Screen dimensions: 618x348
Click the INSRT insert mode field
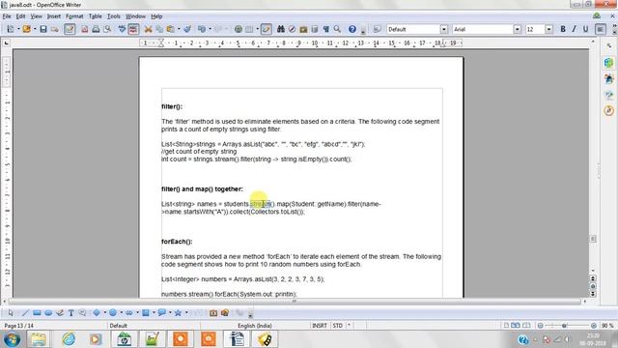tap(320, 326)
